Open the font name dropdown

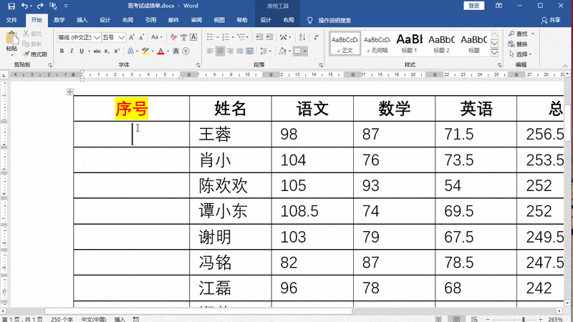click(97, 38)
